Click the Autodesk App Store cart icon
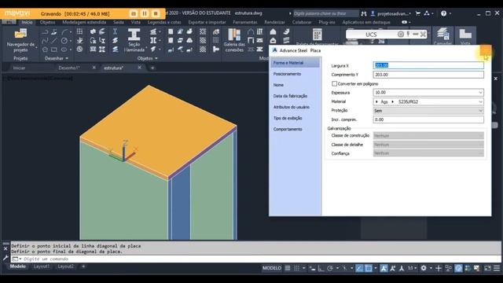 click(418, 13)
